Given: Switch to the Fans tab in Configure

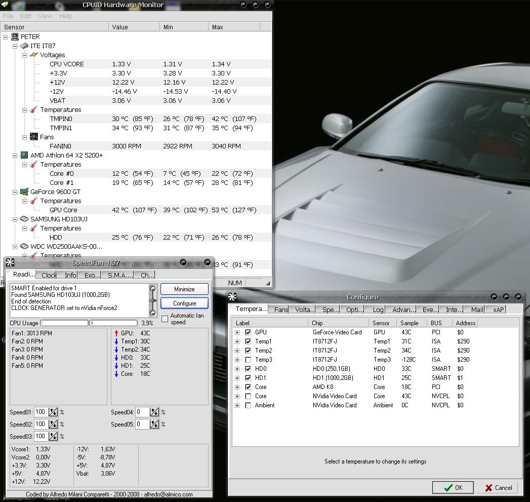Looking at the screenshot, I should click(281, 310).
